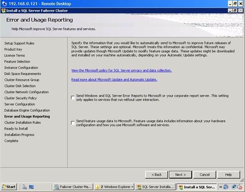Click the muted volume tray icon
Screen dimensions: 245x192
(x=240, y=187)
